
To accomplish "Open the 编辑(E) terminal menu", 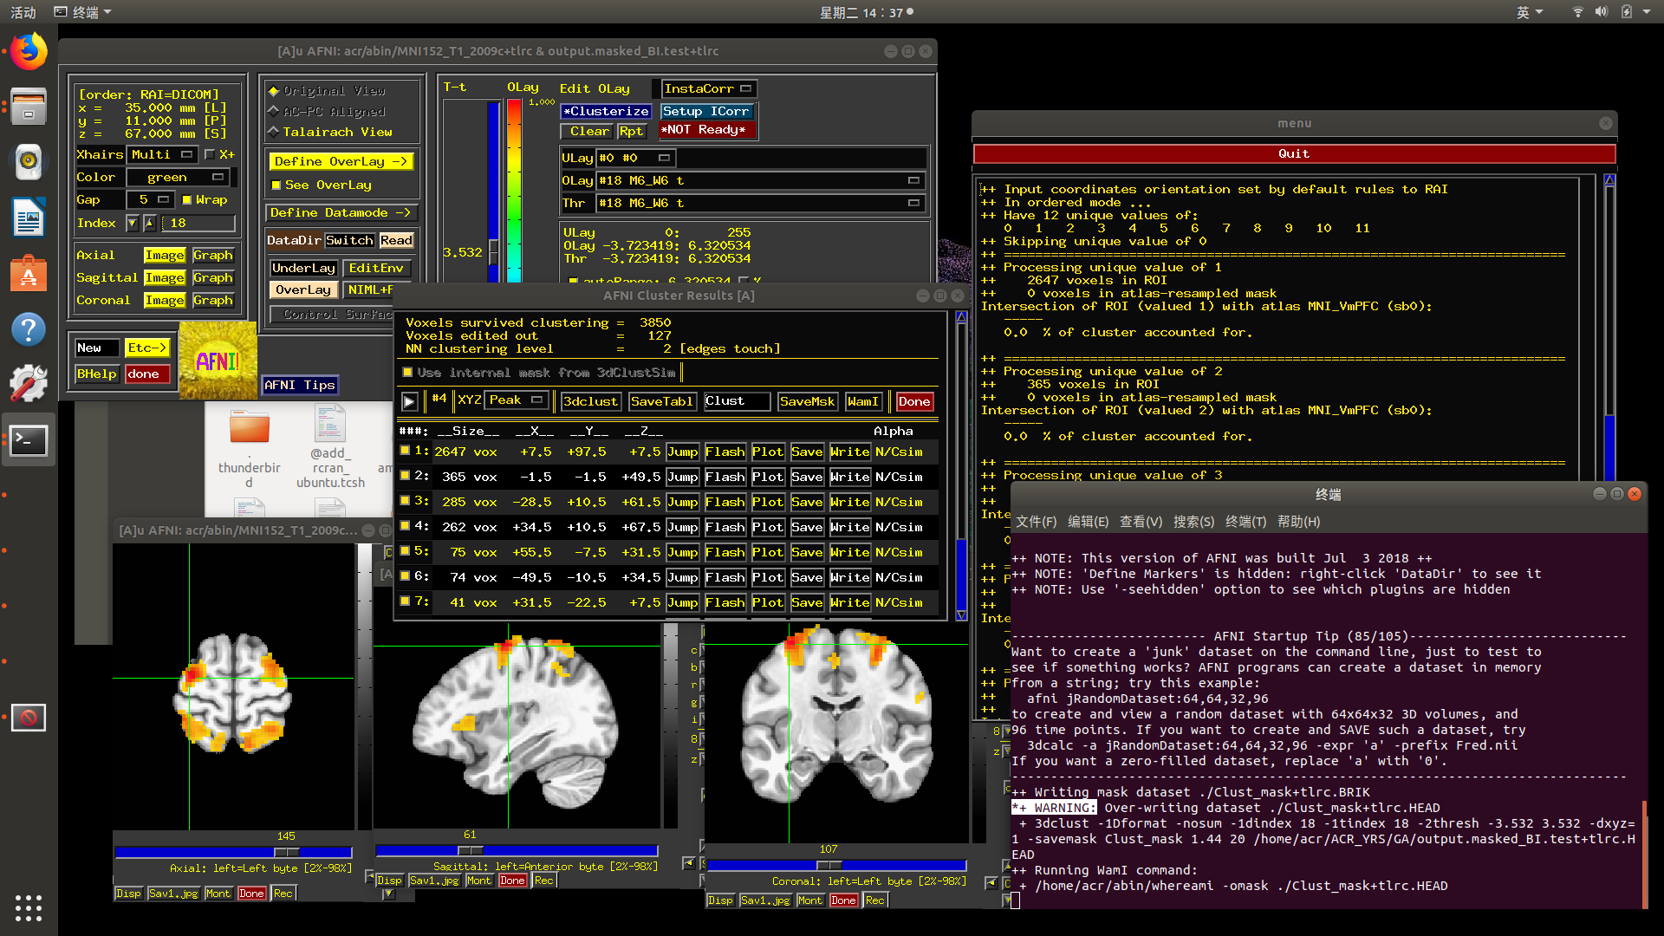I will [1089, 522].
